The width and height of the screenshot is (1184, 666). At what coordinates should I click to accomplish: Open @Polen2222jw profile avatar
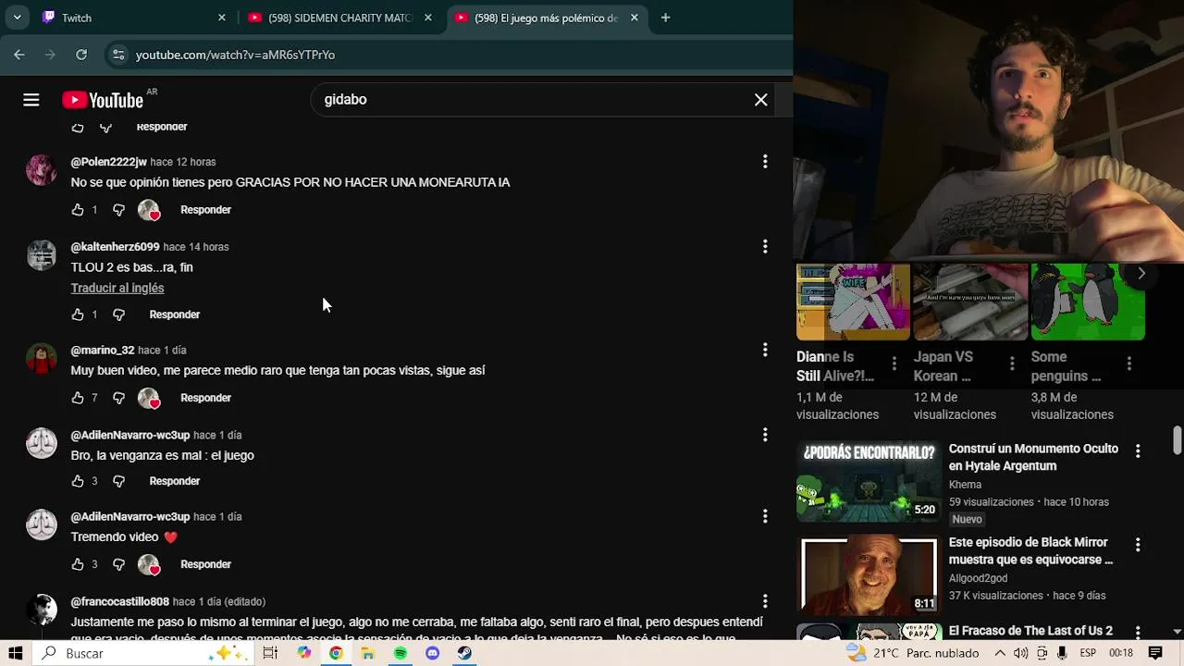click(41, 170)
